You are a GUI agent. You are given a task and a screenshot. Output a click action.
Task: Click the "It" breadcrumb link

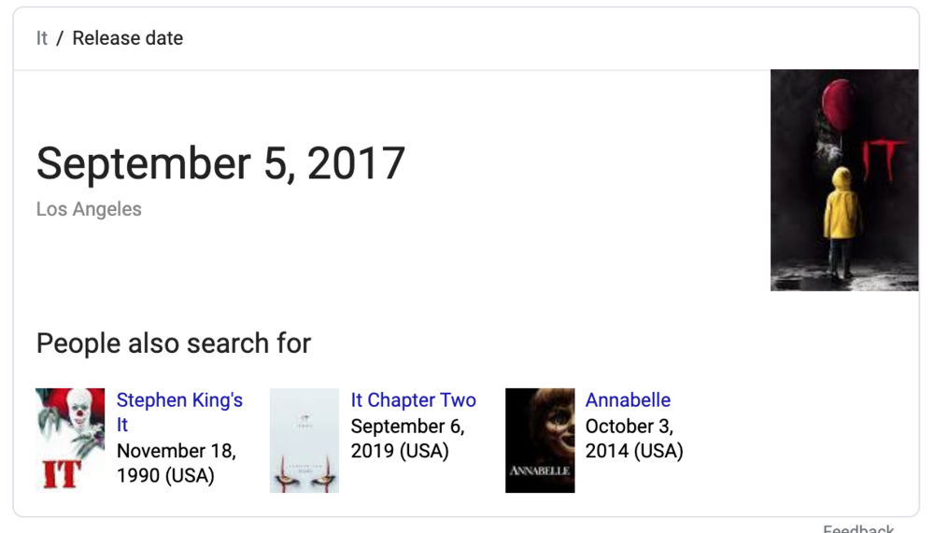(x=41, y=38)
